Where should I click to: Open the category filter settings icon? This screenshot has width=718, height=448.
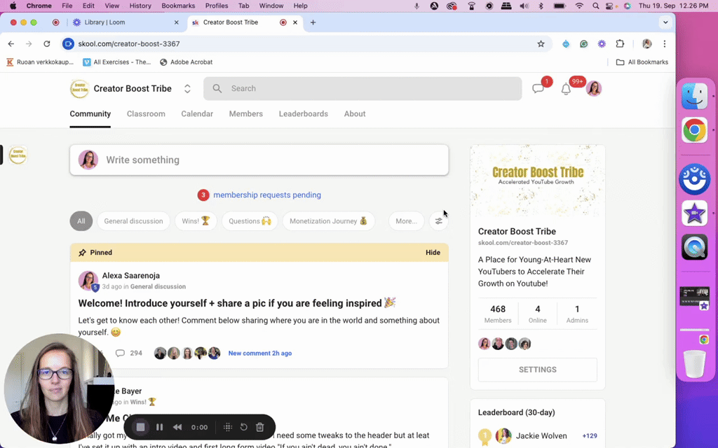[439, 221]
